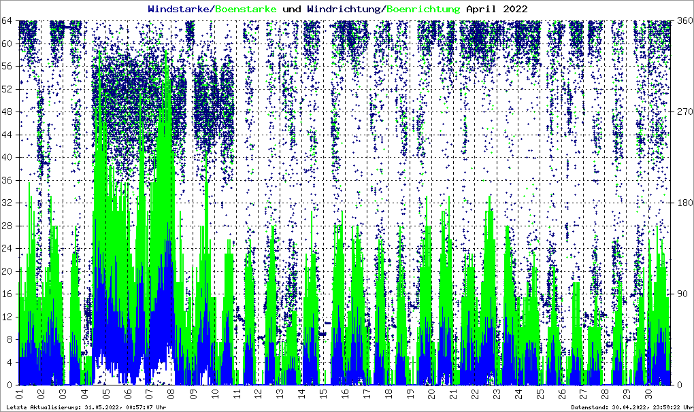Click day label 26 on the date axis

tap(561, 392)
